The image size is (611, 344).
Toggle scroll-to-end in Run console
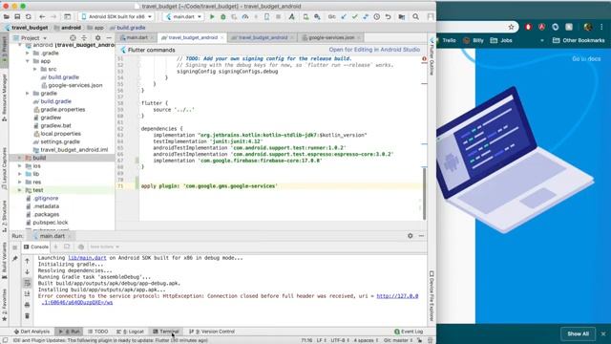point(28,293)
